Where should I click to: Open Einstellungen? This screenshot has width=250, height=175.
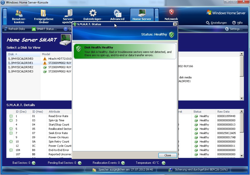tap(216, 23)
